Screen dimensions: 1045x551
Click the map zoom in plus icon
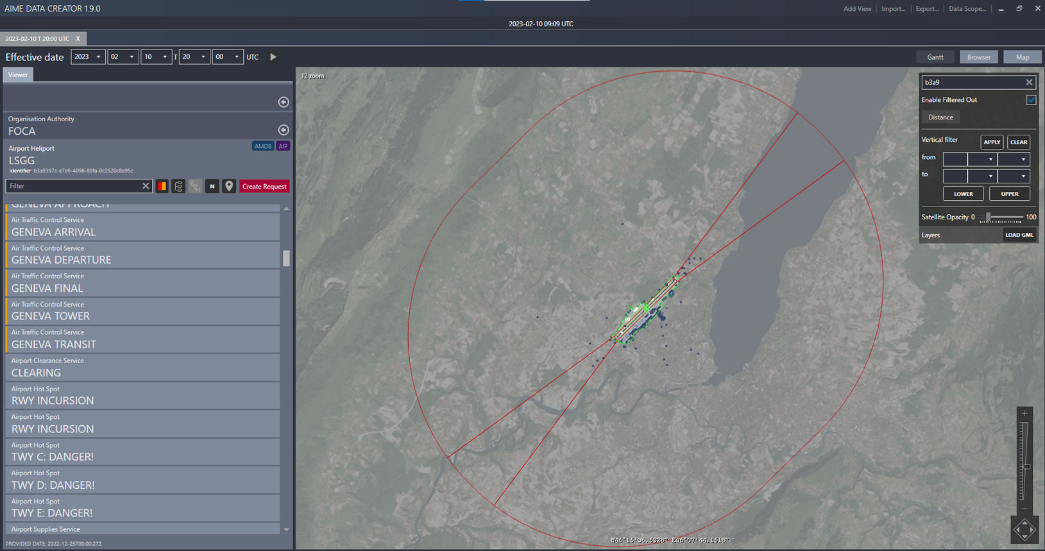tap(1024, 414)
